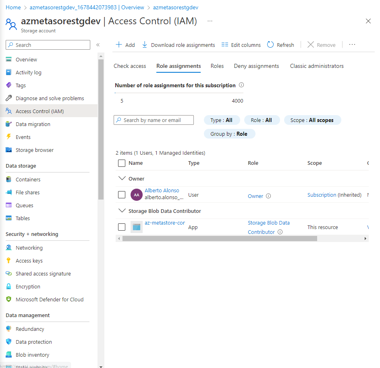Open the Group by : Role filter
This screenshot has width=380, height=368.
coord(229,134)
